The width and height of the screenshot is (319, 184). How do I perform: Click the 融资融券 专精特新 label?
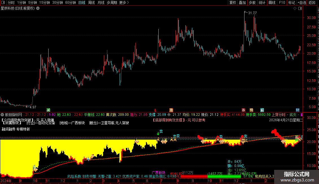pos(16,129)
